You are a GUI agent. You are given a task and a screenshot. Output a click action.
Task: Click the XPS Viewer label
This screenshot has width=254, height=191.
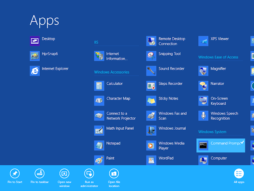219,39
